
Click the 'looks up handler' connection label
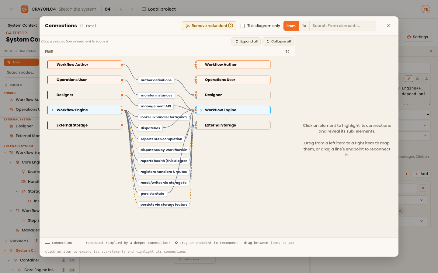click(x=164, y=117)
